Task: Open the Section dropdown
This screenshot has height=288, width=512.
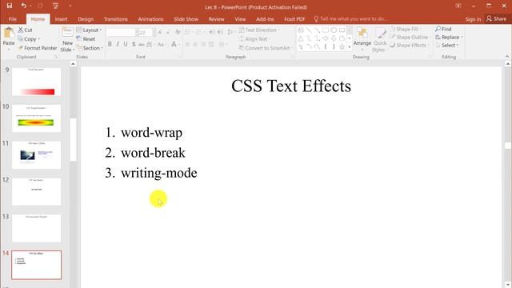Action: click(x=90, y=48)
